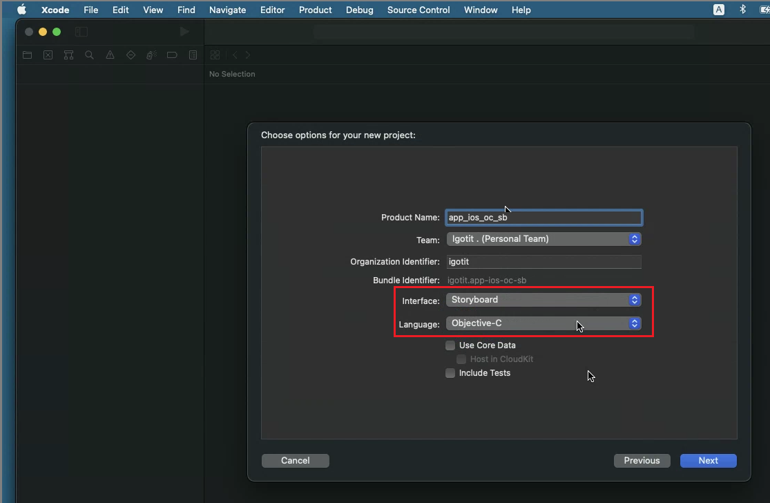The width and height of the screenshot is (770, 503).
Task: Open the Window menu
Action: point(481,10)
